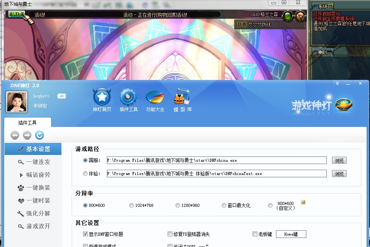Click the 体验 DNFchinaTest.exe path field
This screenshot has height=247, width=370.
(x=216, y=174)
